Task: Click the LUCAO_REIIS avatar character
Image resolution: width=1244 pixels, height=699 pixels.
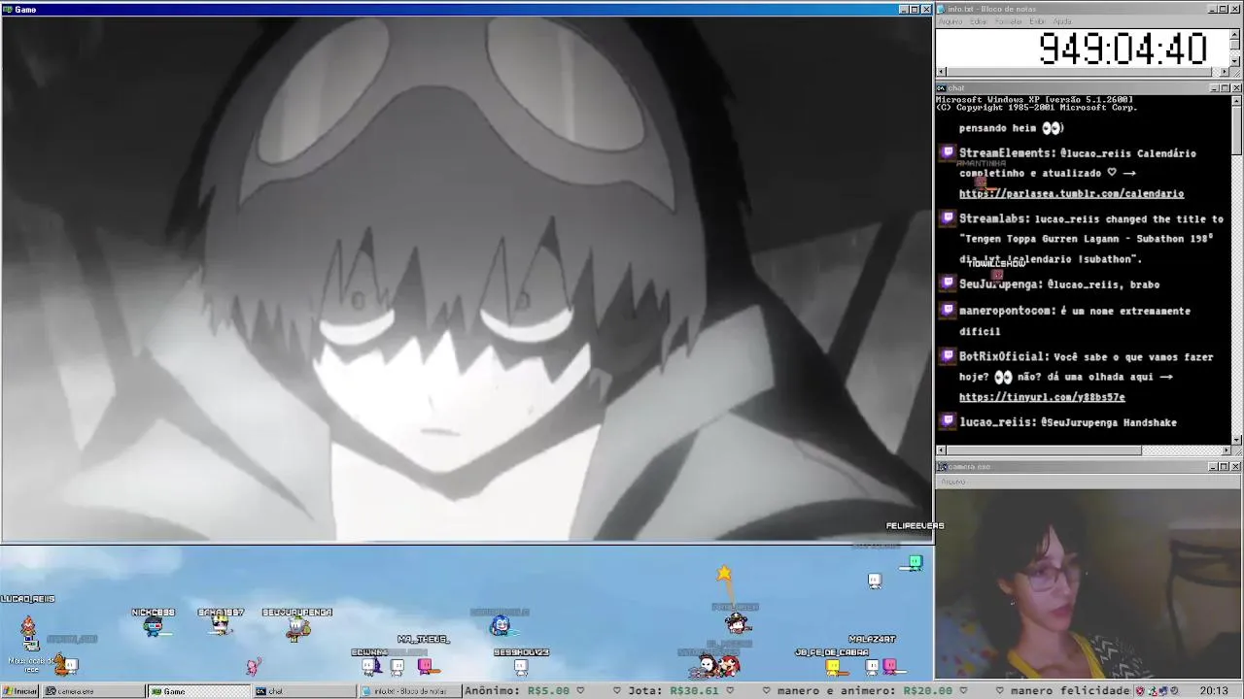Action: click(27, 626)
